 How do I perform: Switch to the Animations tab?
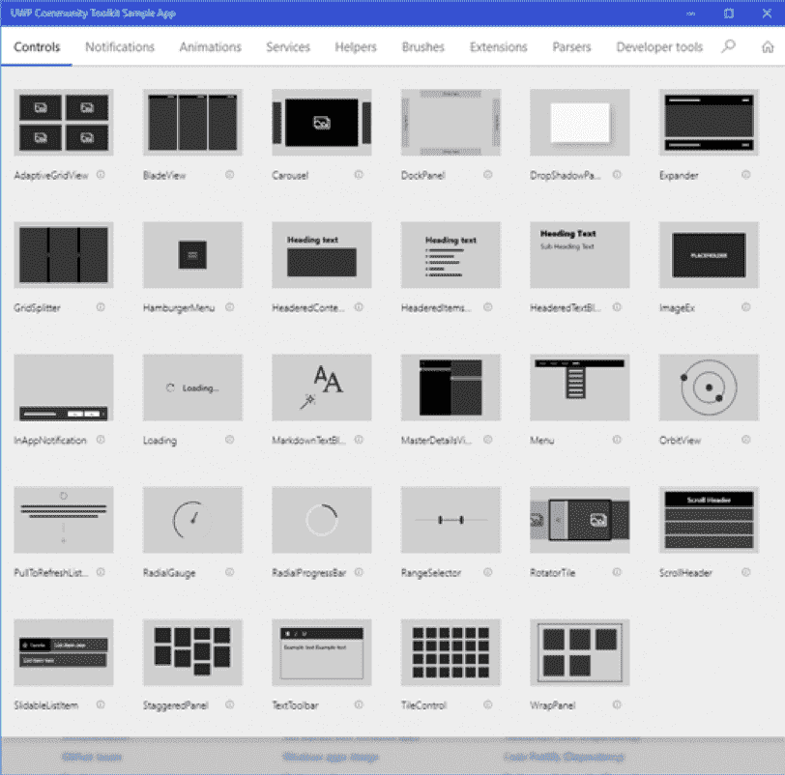pyautogui.click(x=211, y=47)
